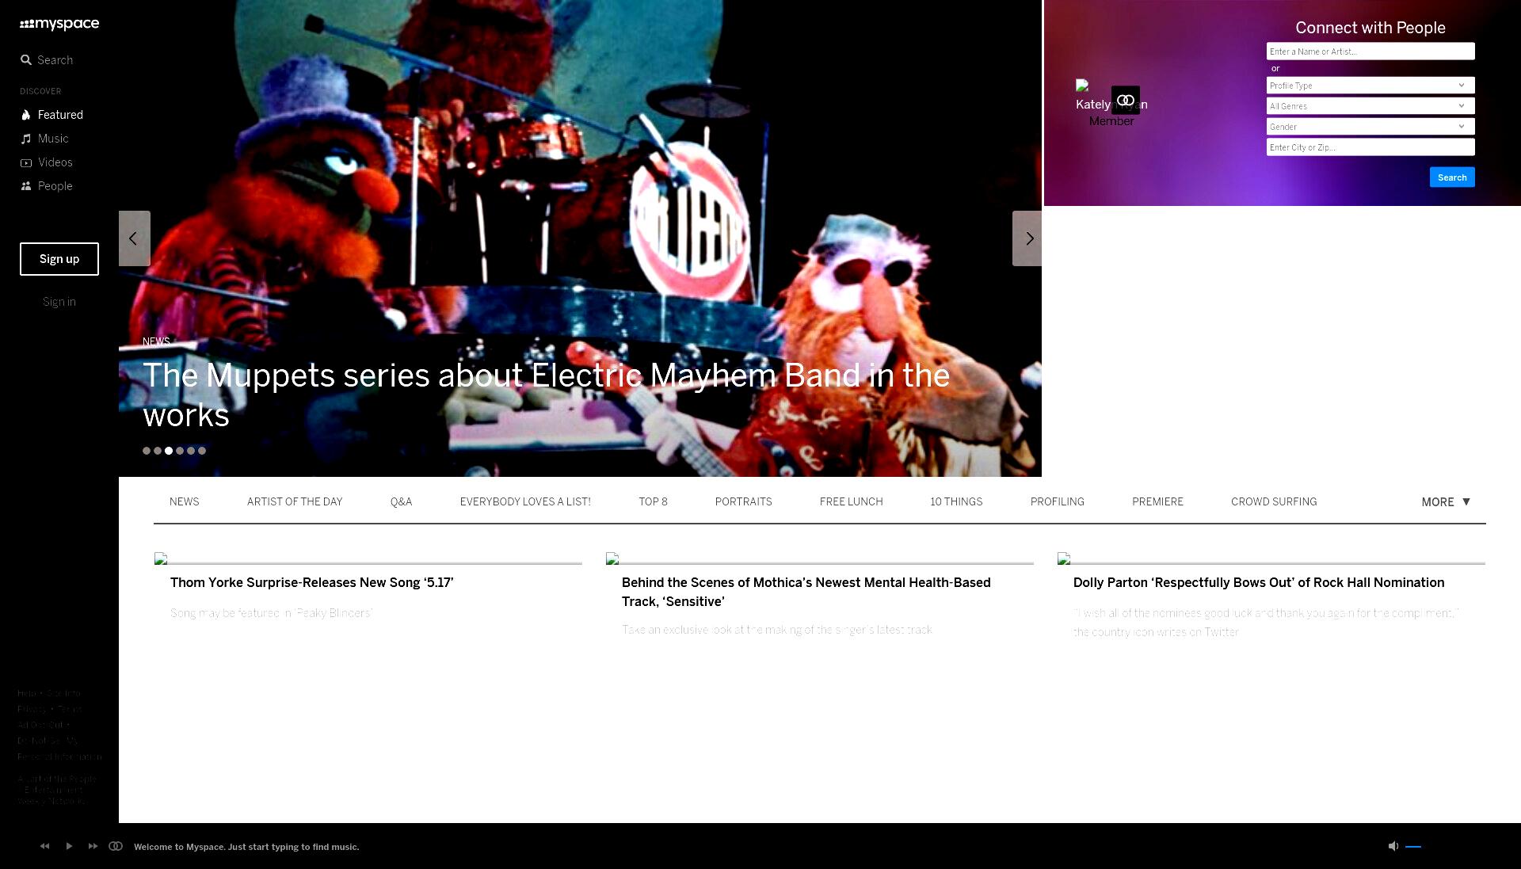Mute using the player speaker icon
The height and width of the screenshot is (869, 1521).
click(x=1393, y=846)
